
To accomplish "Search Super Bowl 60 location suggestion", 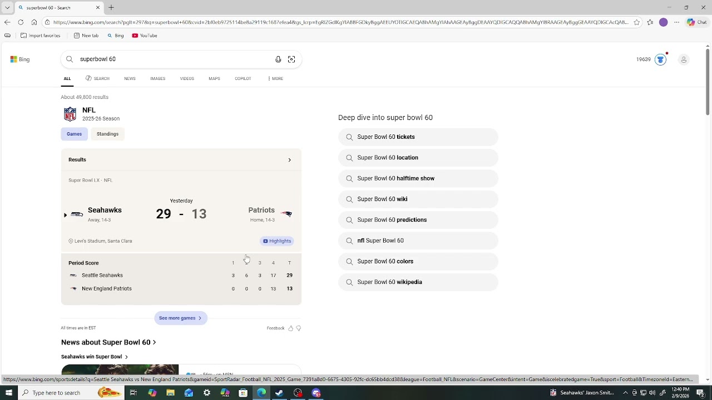I will coord(418,158).
